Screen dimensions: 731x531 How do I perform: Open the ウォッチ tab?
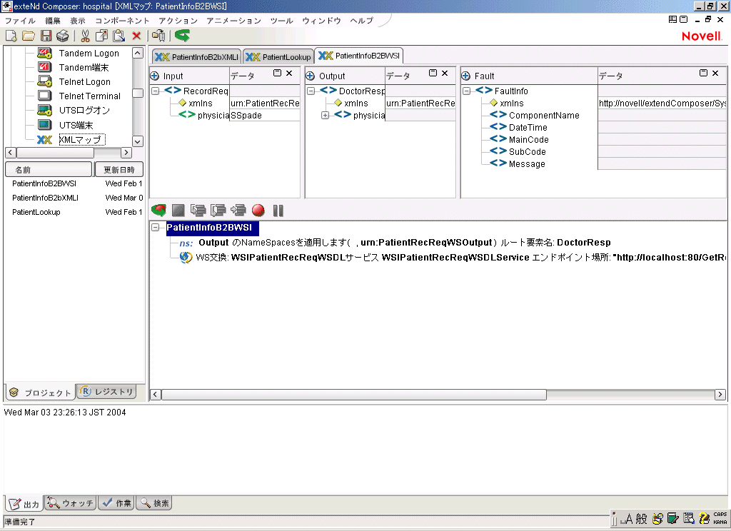coord(71,503)
